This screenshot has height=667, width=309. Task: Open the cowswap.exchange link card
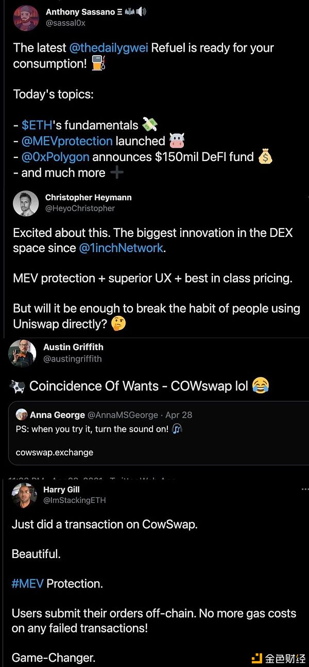(x=54, y=452)
